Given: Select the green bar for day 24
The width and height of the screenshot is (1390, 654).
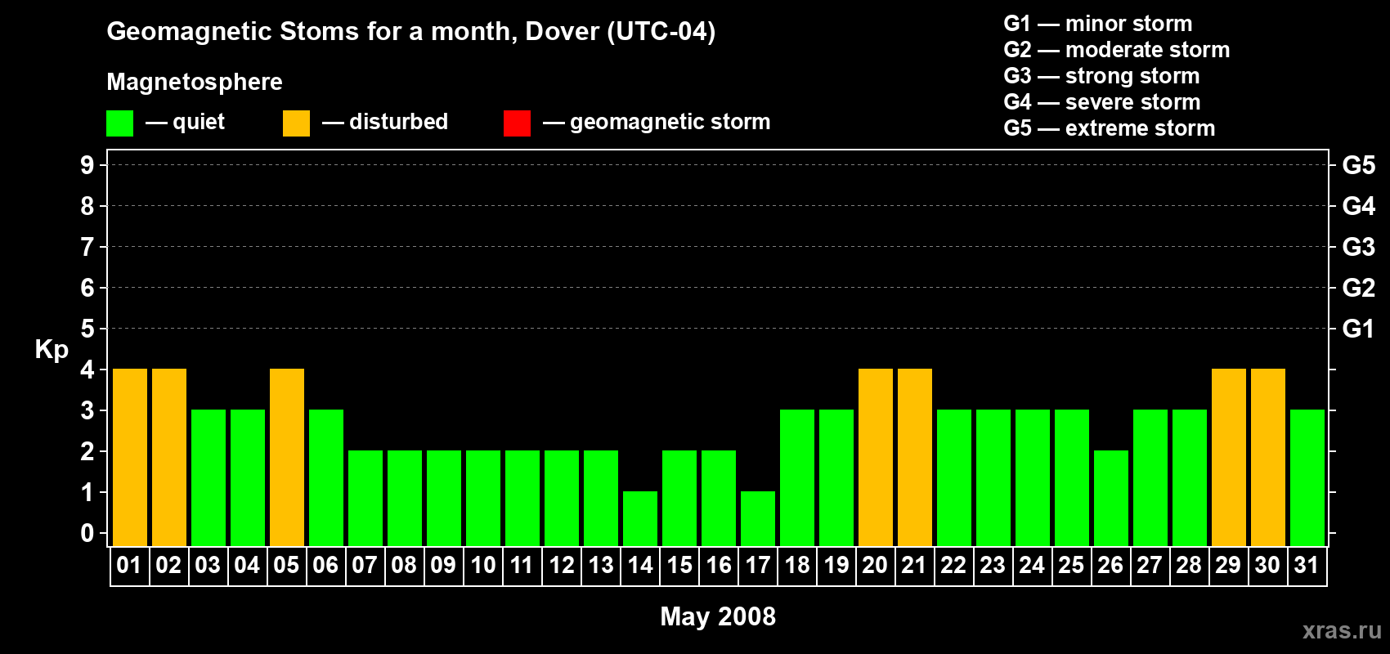Looking at the screenshot, I should [1033, 477].
